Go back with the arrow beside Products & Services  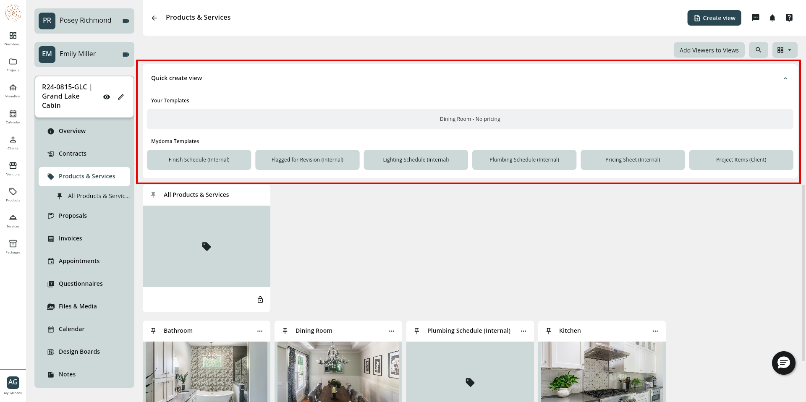pyautogui.click(x=154, y=18)
